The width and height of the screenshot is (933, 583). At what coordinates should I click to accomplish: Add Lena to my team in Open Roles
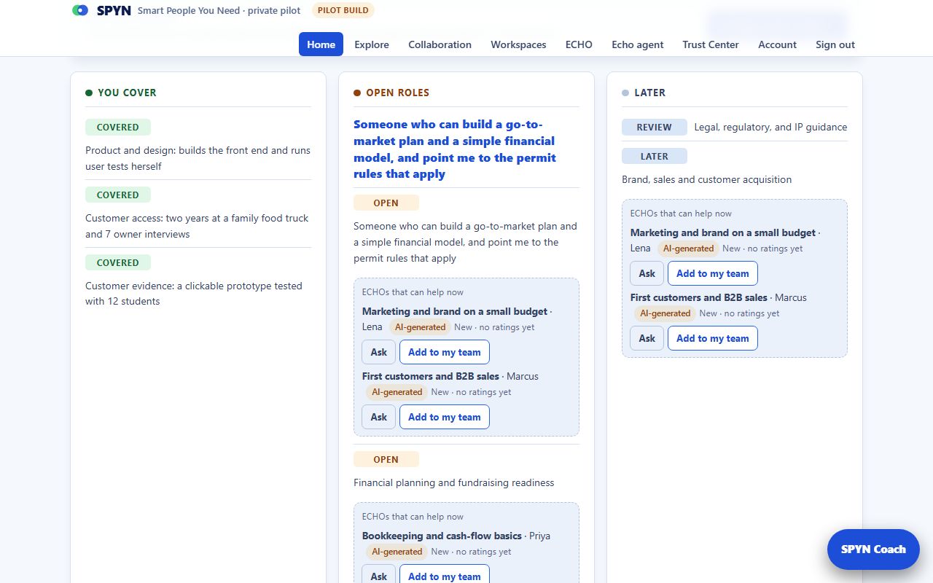click(445, 352)
